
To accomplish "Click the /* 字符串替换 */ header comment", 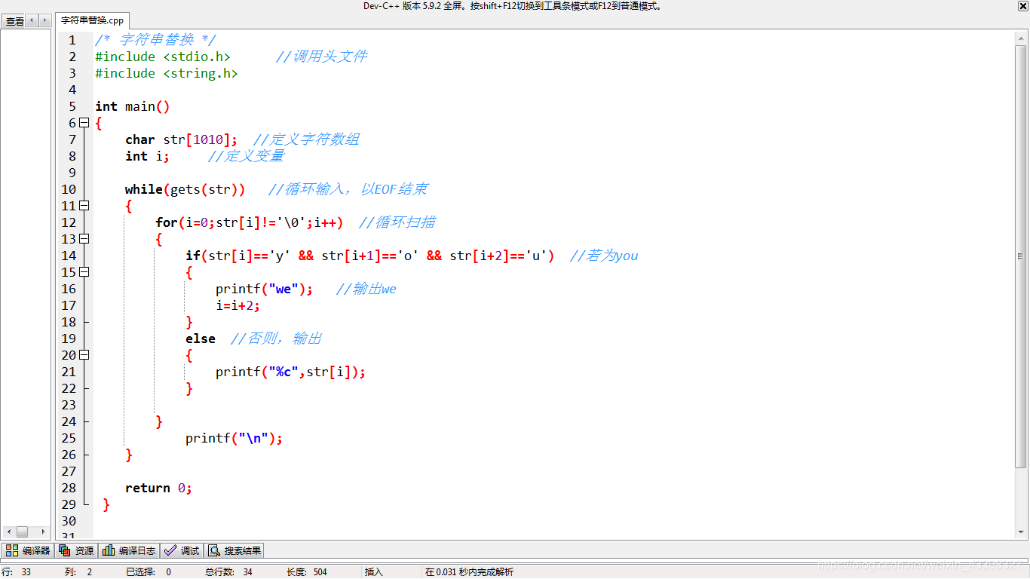I will point(156,40).
